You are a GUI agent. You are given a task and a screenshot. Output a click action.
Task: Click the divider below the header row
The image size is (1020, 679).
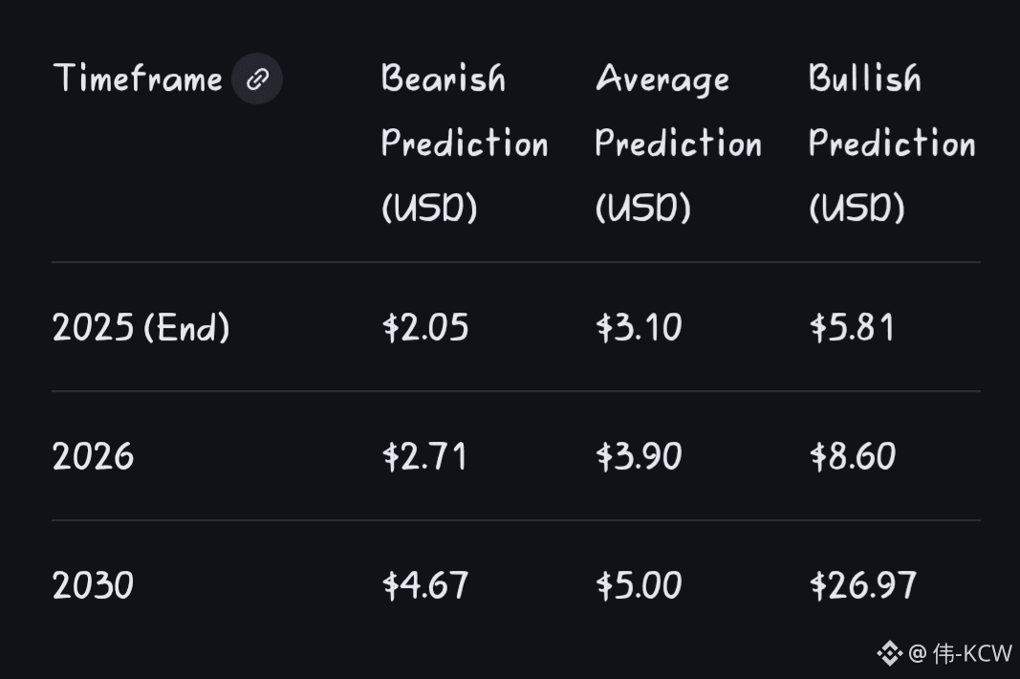point(515,262)
